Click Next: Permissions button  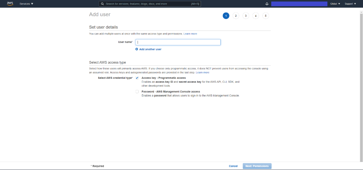pos(257,166)
